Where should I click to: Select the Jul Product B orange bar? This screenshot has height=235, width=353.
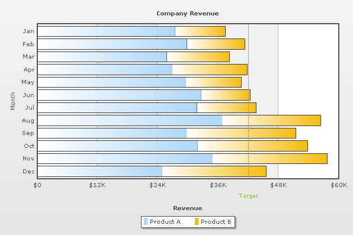(x=226, y=108)
